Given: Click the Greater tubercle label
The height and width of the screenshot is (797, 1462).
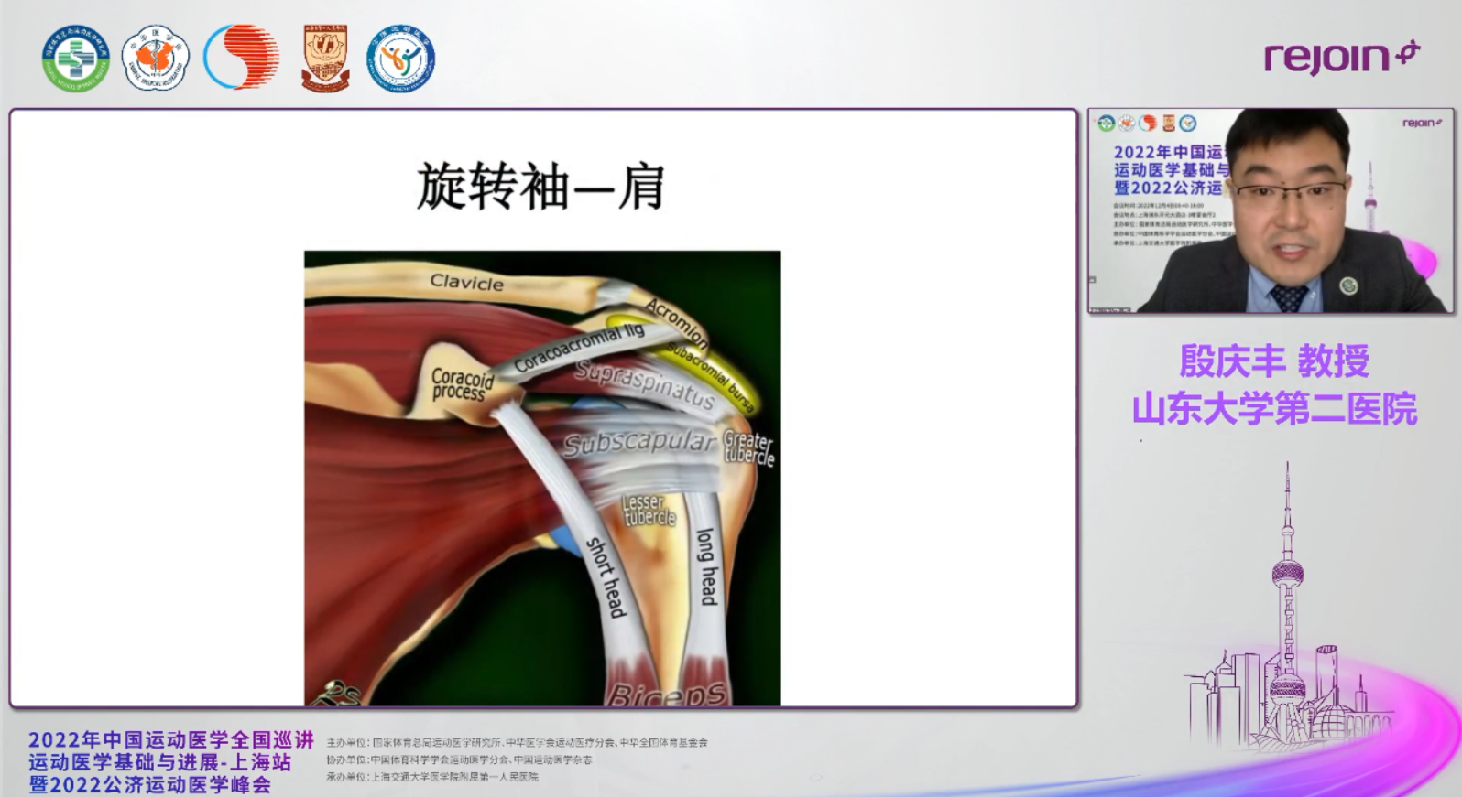Looking at the screenshot, I should click(748, 447).
